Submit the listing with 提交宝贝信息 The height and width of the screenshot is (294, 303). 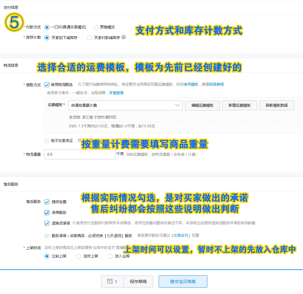click(183, 281)
